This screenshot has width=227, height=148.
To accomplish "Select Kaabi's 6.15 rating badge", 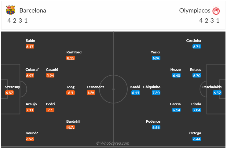I will 136,93.
